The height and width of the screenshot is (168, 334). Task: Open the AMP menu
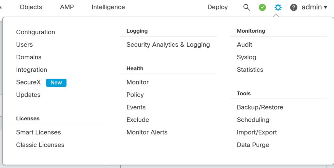[x=67, y=7]
